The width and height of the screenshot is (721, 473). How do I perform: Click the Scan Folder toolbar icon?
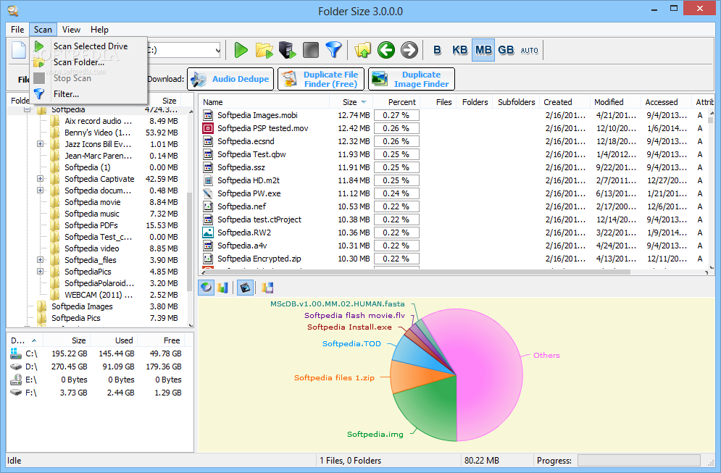click(264, 50)
